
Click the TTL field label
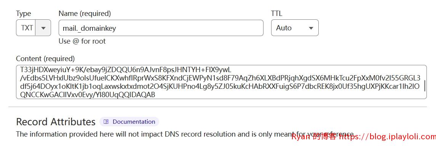click(x=276, y=13)
